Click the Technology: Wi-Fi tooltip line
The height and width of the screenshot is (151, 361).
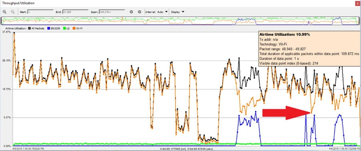coord(273,44)
